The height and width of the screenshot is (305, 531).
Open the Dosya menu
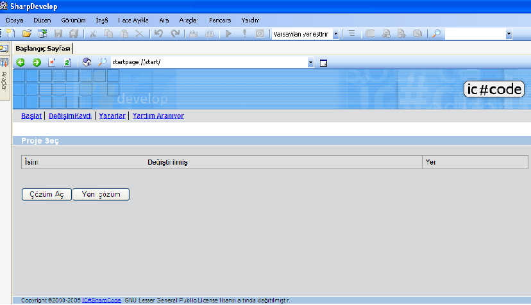[x=15, y=21]
